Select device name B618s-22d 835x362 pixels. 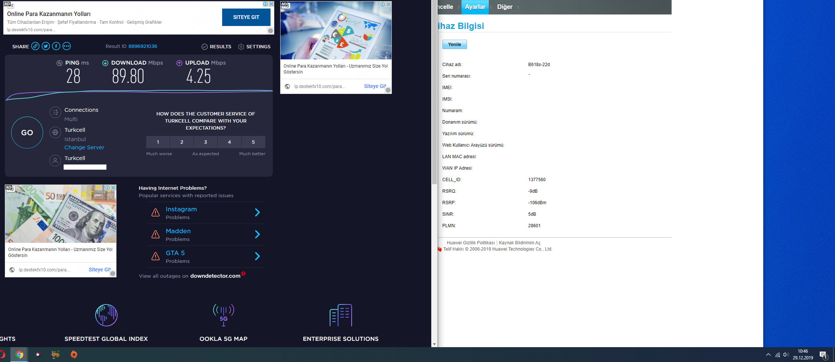pyautogui.click(x=539, y=65)
